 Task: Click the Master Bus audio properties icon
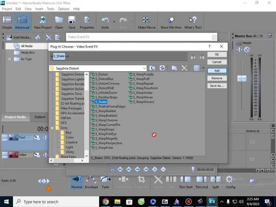coord(270,36)
